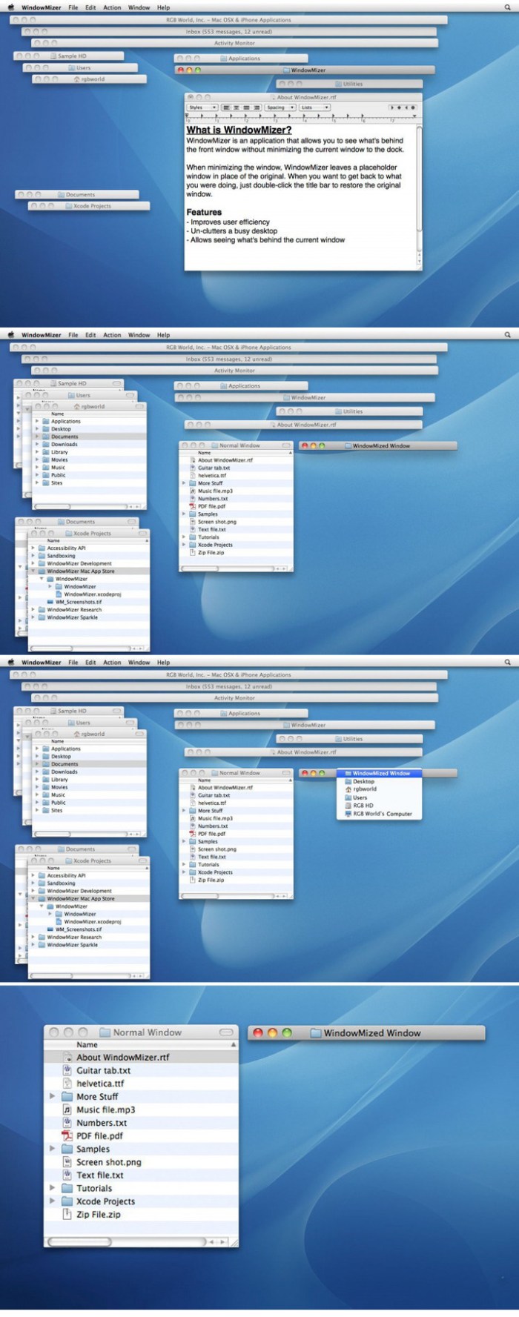Expand More Stuff folder in enlarged Normal Window
This screenshot has height=1317, width=519.
pos(52,1096)
